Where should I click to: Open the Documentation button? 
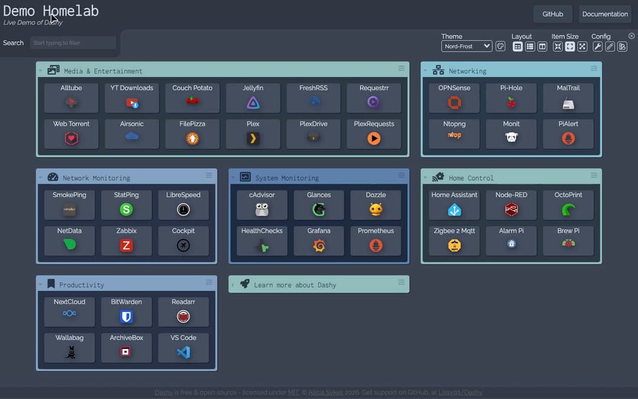tap(605, 14)
